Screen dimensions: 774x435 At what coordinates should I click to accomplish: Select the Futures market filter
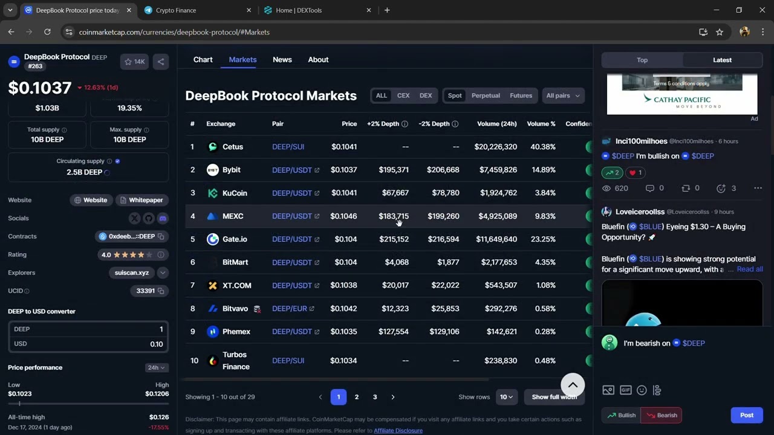(521, 95)
